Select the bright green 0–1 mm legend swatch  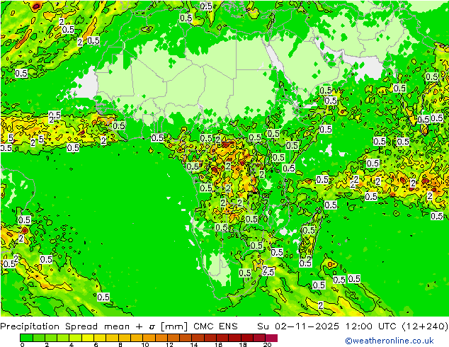(26, 338)
